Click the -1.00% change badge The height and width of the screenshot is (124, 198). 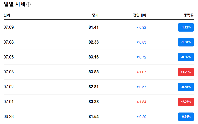point(186,42)
